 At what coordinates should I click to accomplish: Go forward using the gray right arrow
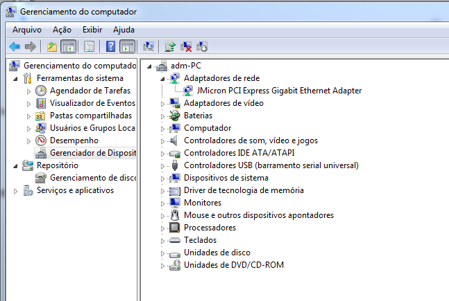coord(31,46)
